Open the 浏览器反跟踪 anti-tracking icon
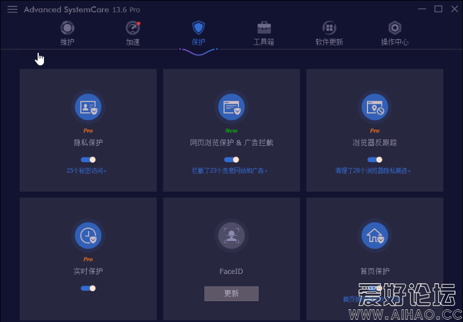Screen dimensions: 463x322 point(374,107)
